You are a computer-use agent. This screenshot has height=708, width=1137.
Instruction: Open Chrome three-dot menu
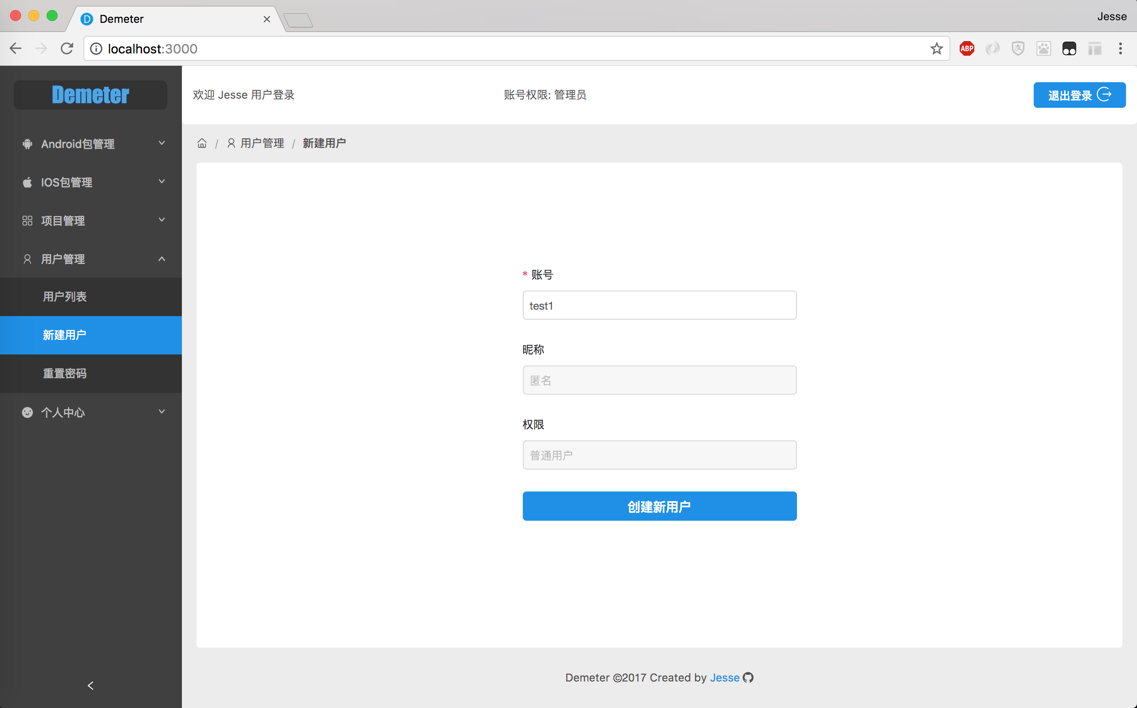pos(1120,49)
